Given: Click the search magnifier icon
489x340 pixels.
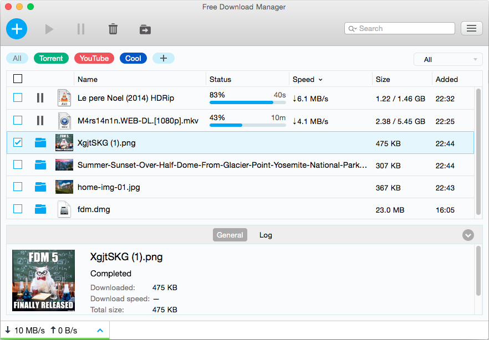Looking at the screenshot, I should [351, 29].
